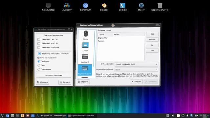Image resolution: width=210 pixels, height=118 pixels.
Task: Launch Audacity from the desktop
Action: point(67,7)
